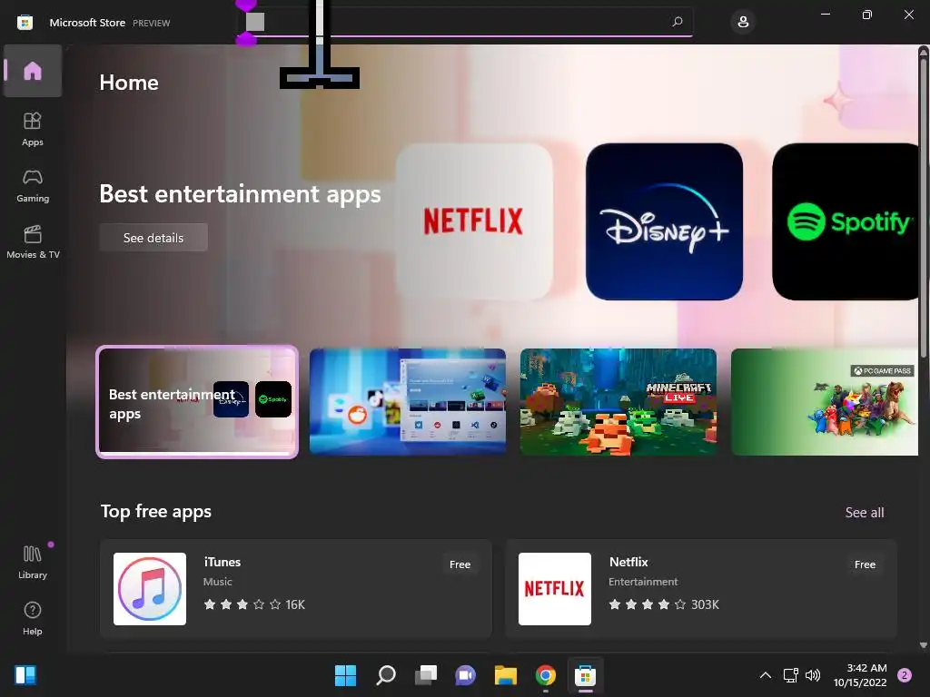Click the Top free apps heading

pos(156,511)
